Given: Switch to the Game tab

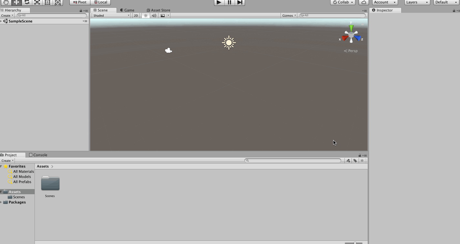Looking at the screenshot, I should click(127, 10).
